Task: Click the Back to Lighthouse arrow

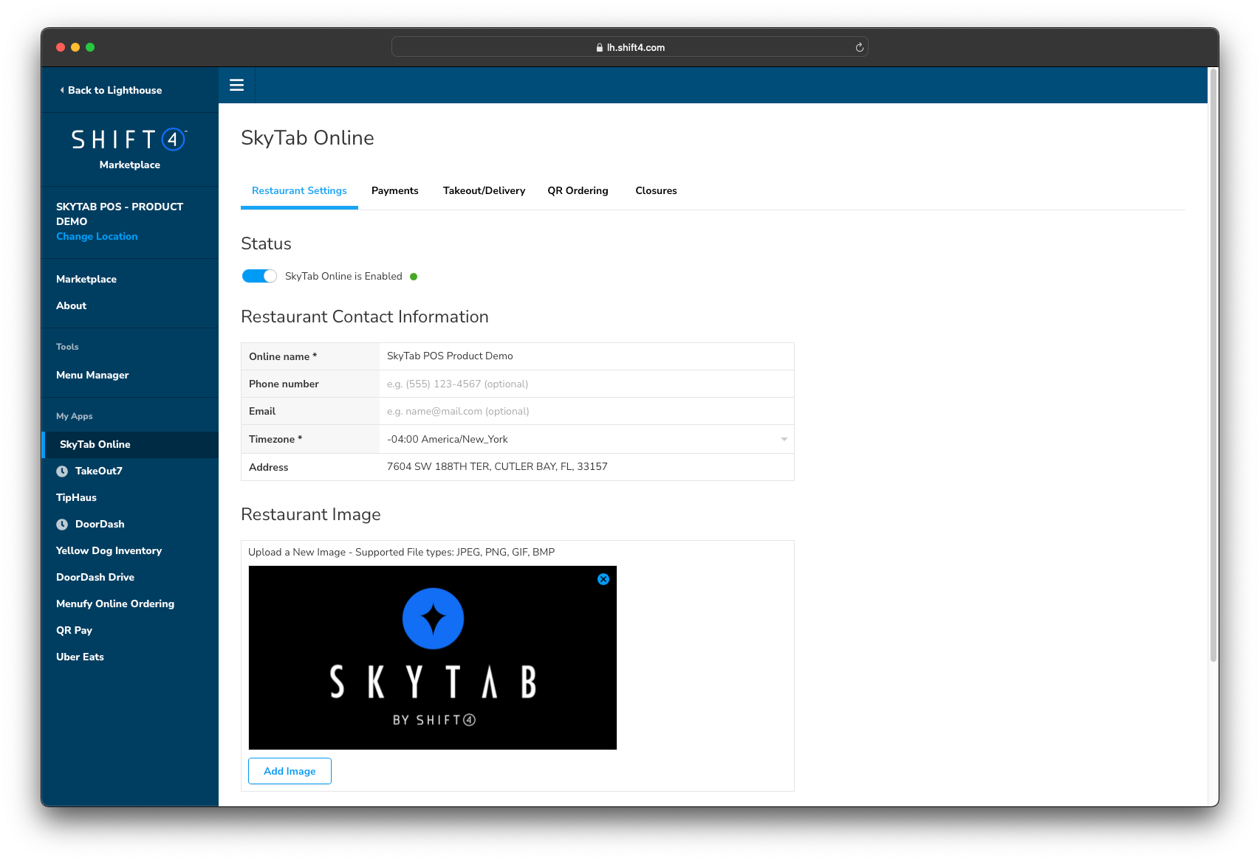Action: tap(62, 90)
